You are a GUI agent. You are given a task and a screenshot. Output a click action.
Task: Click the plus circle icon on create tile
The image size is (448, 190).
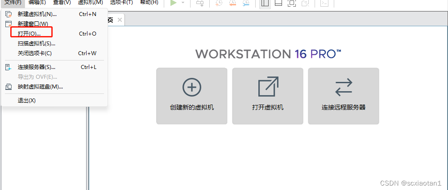click(x=192, y=87)
